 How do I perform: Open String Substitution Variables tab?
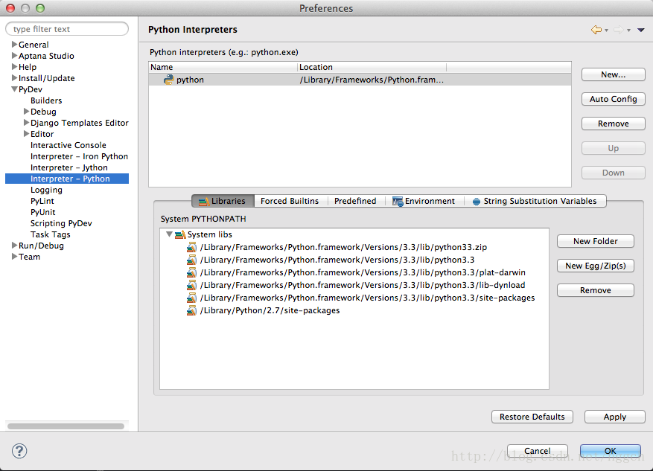click(535, 202)
